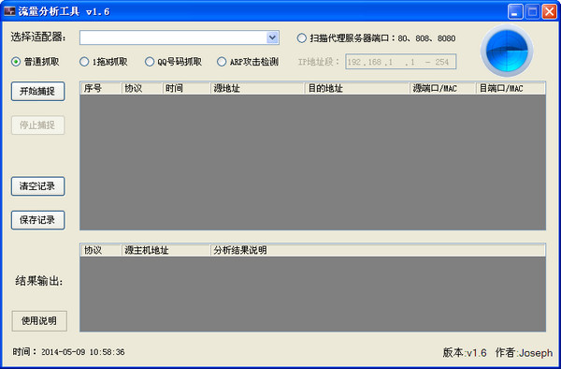The width and height of the screenshot is (561, 369).
Task: Clear records with 清空记录 button
Action: [x=38, y=186]
